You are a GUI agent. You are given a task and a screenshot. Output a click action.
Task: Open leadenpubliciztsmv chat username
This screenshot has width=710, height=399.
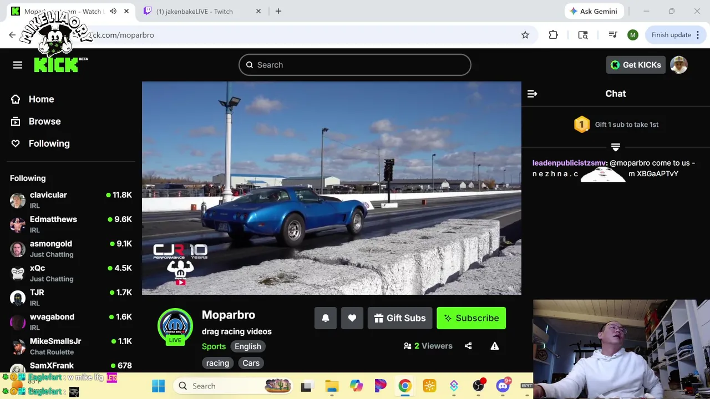[x=569, y=163]
